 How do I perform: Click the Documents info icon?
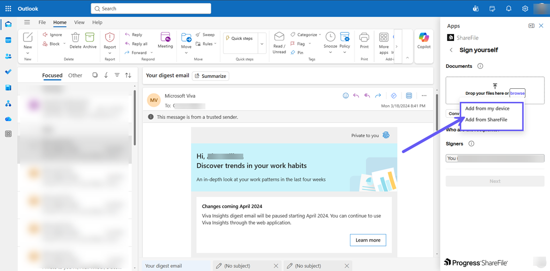(x=480, y=66)
